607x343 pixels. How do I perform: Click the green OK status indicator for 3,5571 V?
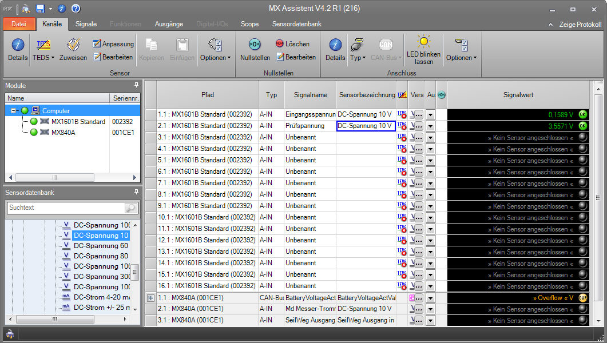click(x=582, y=126)
